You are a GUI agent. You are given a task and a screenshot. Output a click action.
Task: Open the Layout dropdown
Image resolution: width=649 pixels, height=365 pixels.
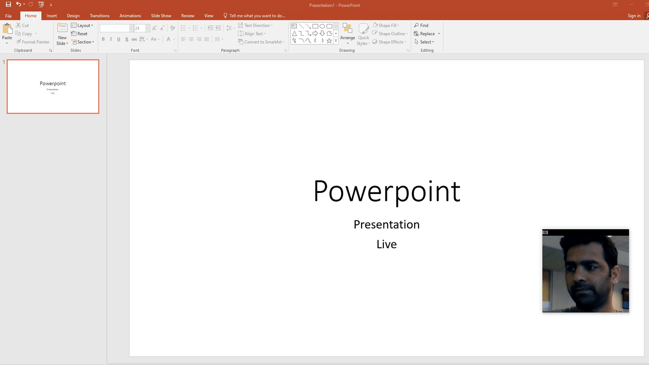point(82,26)
